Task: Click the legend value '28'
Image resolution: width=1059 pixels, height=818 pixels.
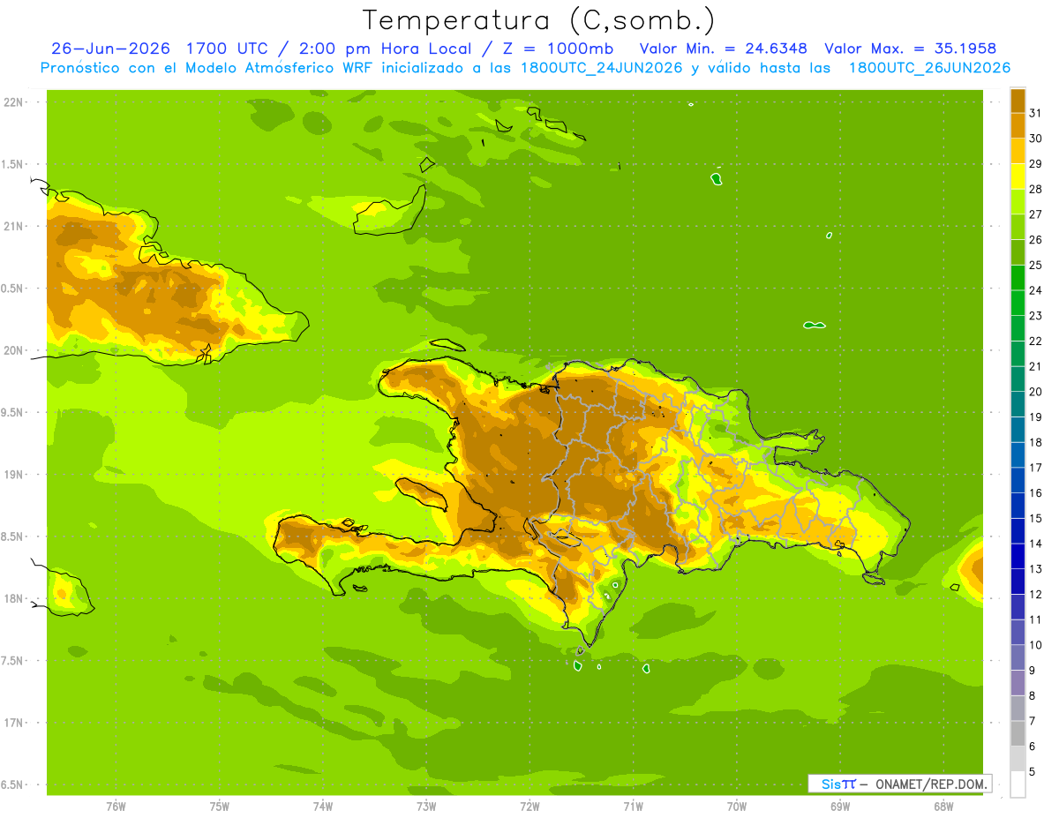Action: pos(1036,189)
